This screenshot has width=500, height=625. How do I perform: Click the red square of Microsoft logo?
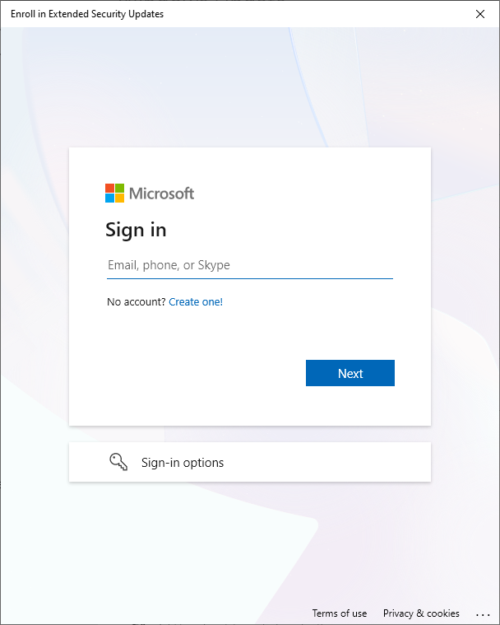pos(109,188)
